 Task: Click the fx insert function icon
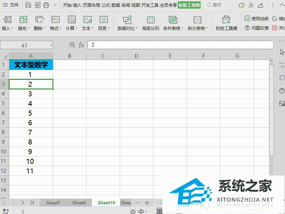[x=81, y=45]
